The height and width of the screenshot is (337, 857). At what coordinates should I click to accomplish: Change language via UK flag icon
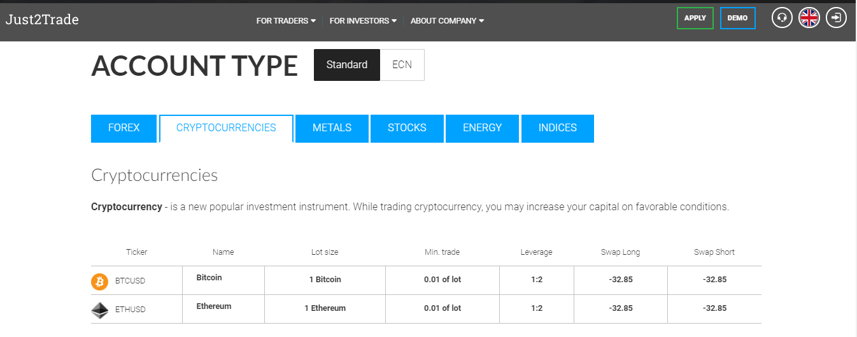(809, 18)
